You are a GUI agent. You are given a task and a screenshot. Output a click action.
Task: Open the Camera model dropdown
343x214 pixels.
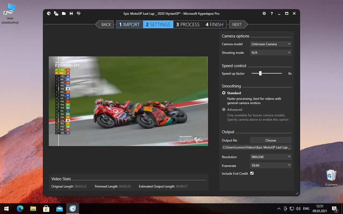[270, 44]
